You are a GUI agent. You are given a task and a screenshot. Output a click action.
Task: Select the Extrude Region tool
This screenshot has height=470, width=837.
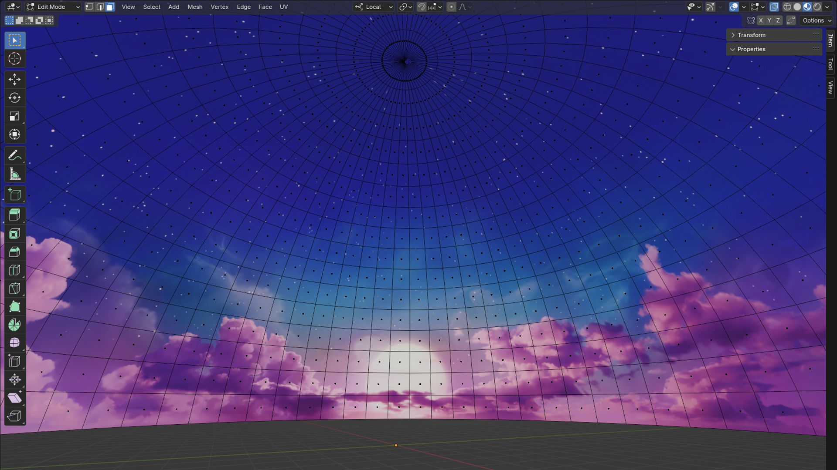(15, 215)
